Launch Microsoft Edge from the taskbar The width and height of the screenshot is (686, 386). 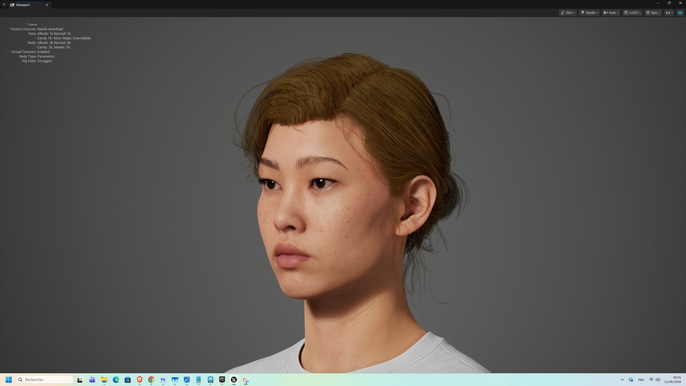pos(116,380)
